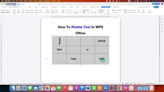
Task: Toggle Spell Check in status bar
Action: click(46, 84)
